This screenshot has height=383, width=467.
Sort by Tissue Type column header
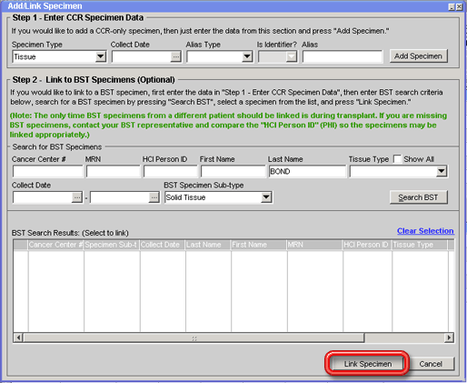pos(420,245)
